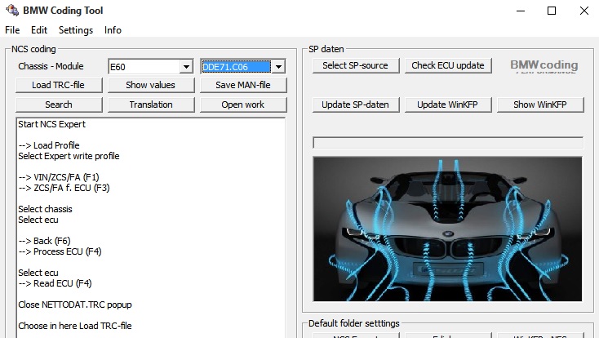
Task: Open the Translation function
Action: [x=151, y=105]
